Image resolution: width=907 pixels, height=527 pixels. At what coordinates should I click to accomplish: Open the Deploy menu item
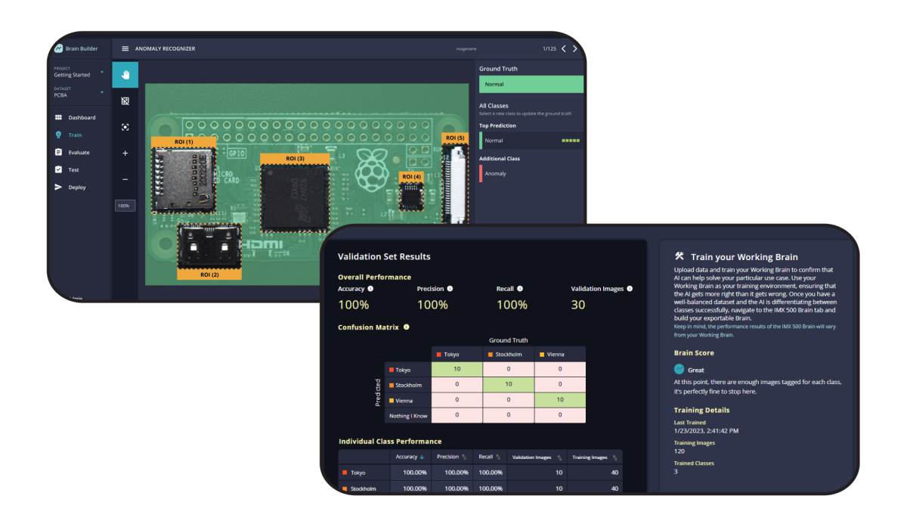[x=79, y=187]
